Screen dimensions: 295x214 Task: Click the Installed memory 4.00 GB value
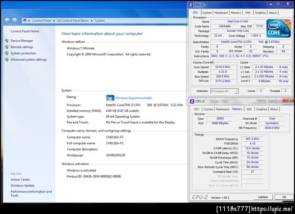point(122,111)
